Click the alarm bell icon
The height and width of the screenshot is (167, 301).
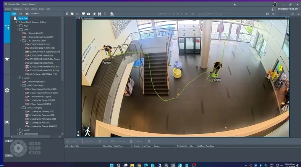(x=149, y=141)
